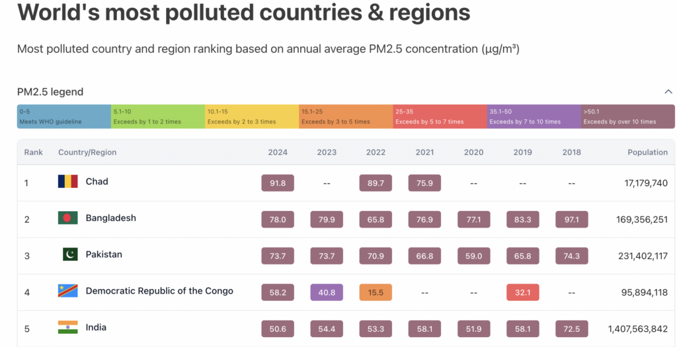
Task: Click Congo's orange 15.5 badge for 2022
Action: pyautogui.click(x=376, y=292)
